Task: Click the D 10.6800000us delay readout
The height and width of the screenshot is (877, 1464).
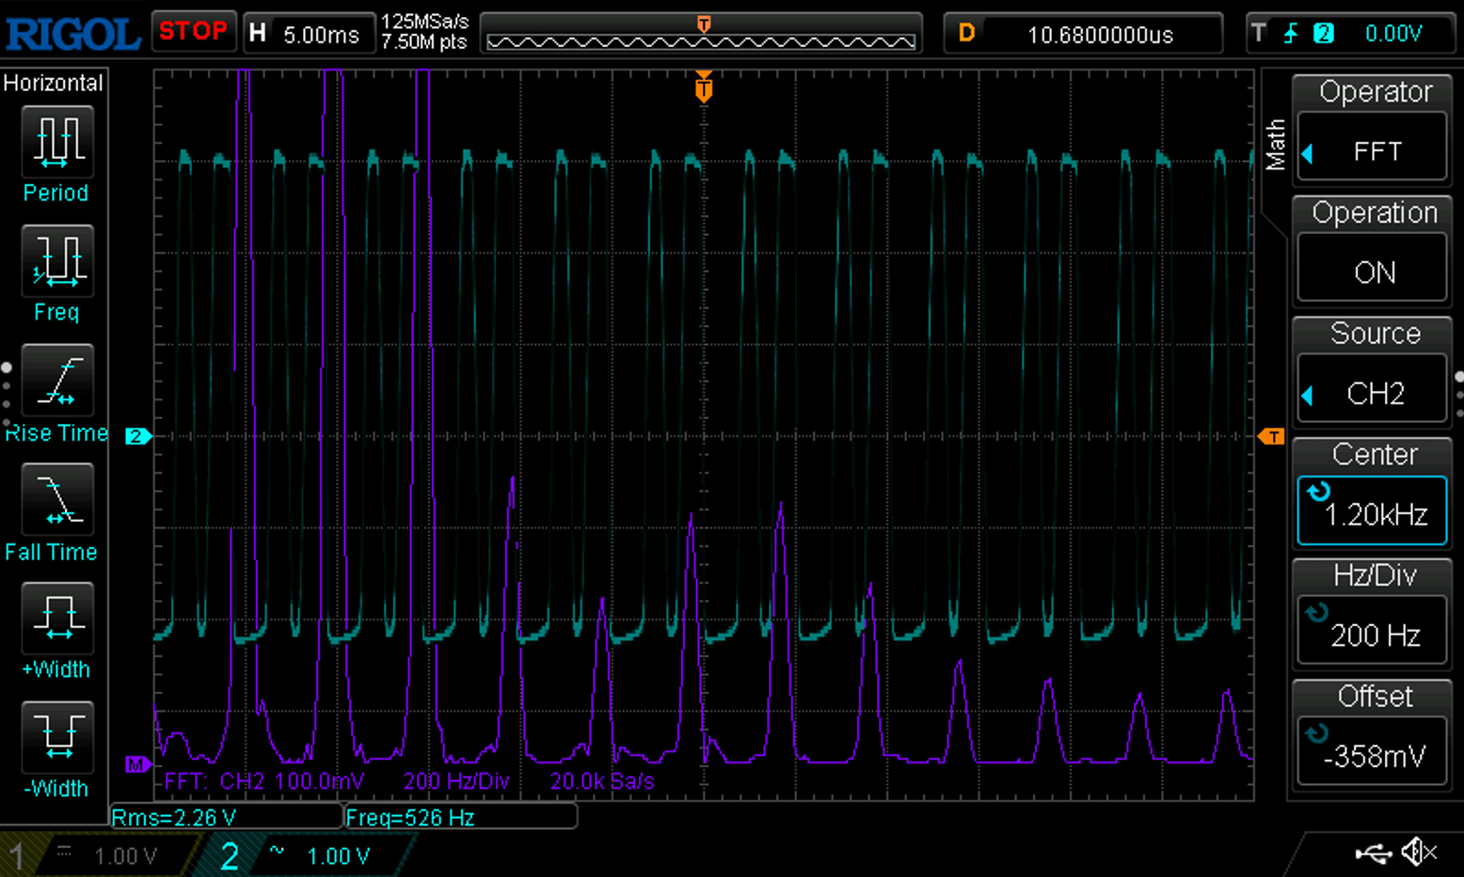Action: pos(1084,34)
